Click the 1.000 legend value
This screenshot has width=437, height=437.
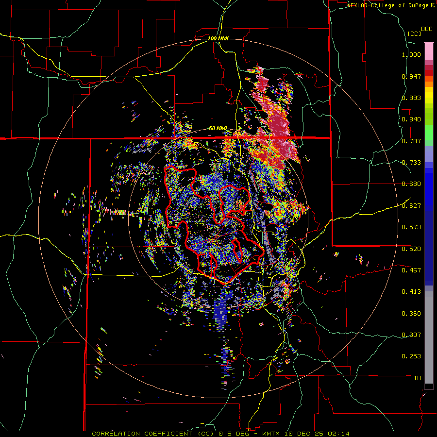(x=411, y=54)
